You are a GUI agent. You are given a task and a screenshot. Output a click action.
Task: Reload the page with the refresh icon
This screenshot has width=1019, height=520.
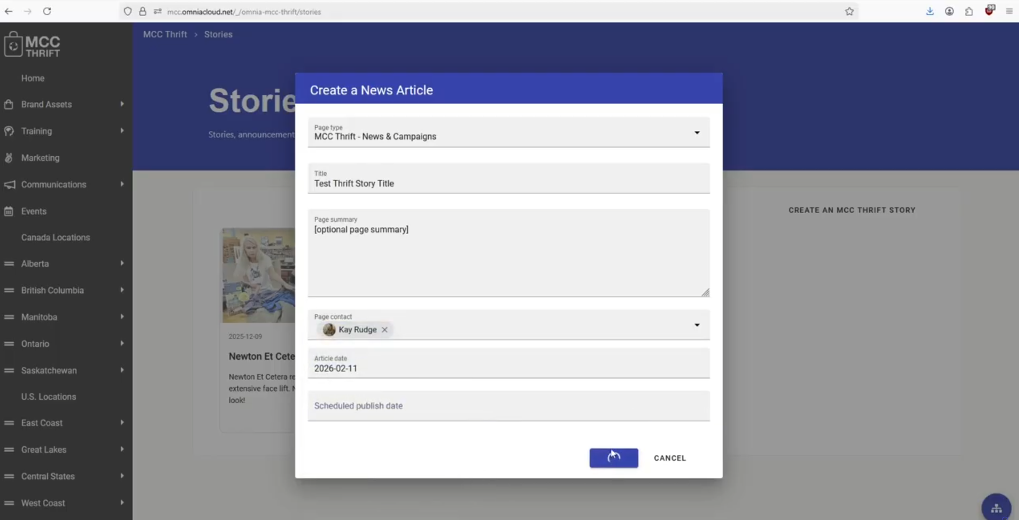[x=47, y=11]
